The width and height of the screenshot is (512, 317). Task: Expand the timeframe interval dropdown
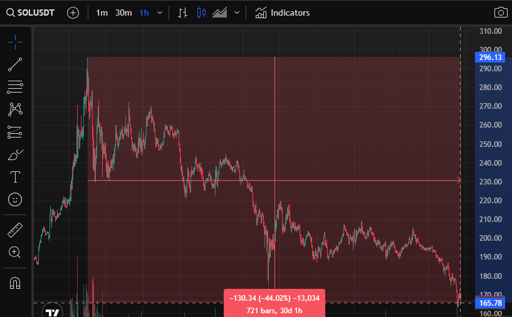(x=160, y=13)
